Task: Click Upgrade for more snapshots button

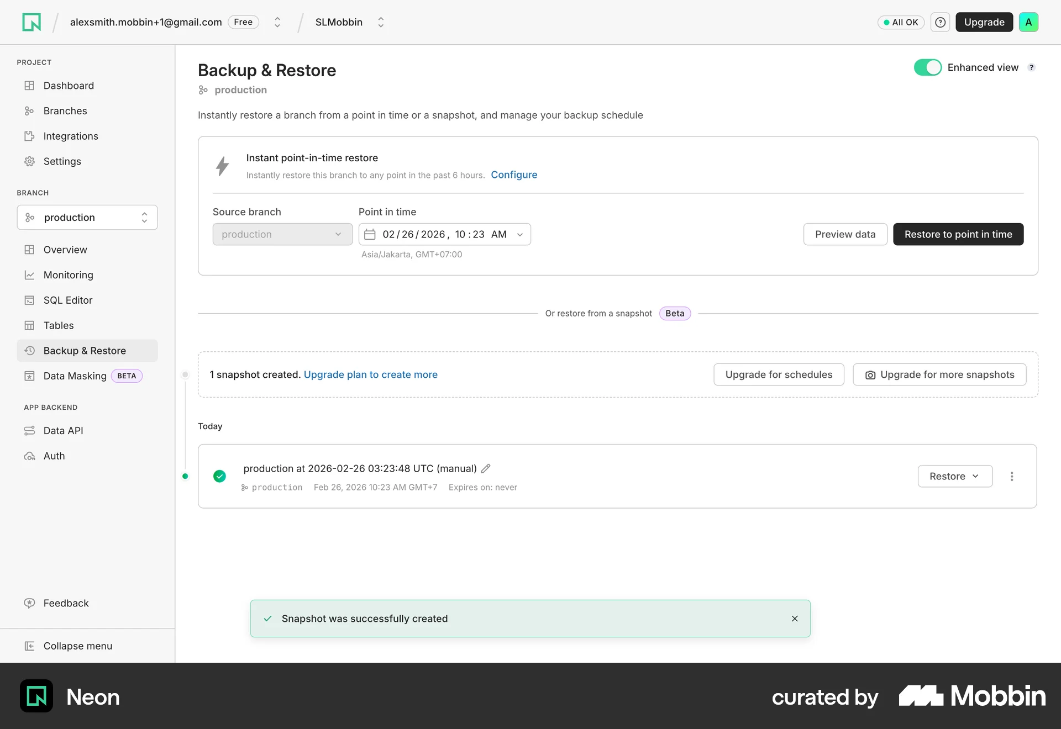Action: point(939,374)
